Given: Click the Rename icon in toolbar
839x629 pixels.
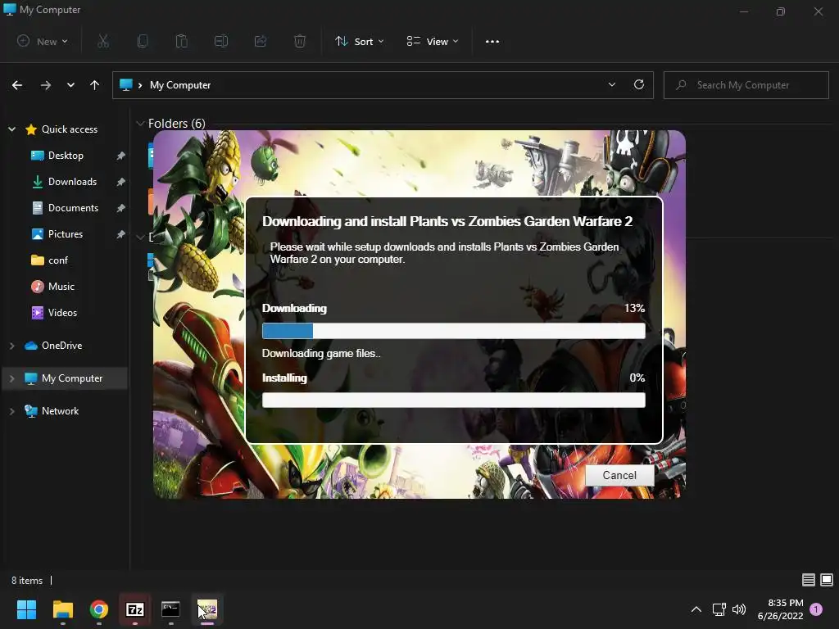Looking at the screenshot, I should pos(221,41).
